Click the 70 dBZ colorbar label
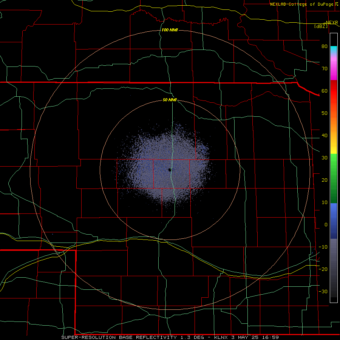 point(325,68)
